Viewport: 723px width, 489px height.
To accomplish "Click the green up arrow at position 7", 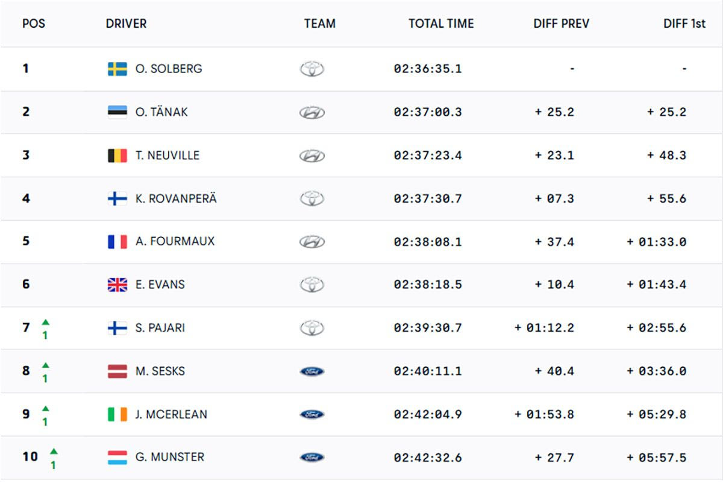I will tap(46, 322).
